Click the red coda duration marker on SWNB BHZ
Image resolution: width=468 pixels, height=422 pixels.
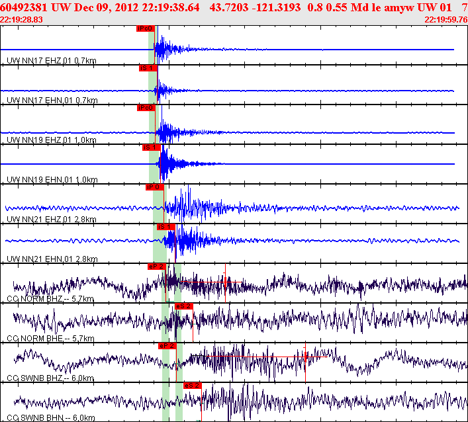tap(305, 362)
